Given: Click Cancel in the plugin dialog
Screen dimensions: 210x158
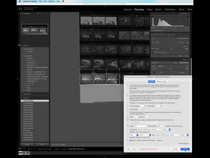Looking at the screenshot, I should 175,149.
